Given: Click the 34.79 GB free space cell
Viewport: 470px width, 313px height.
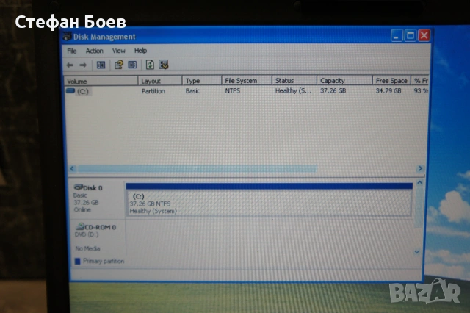Looking at the screenshot, I should coord(388,90).
